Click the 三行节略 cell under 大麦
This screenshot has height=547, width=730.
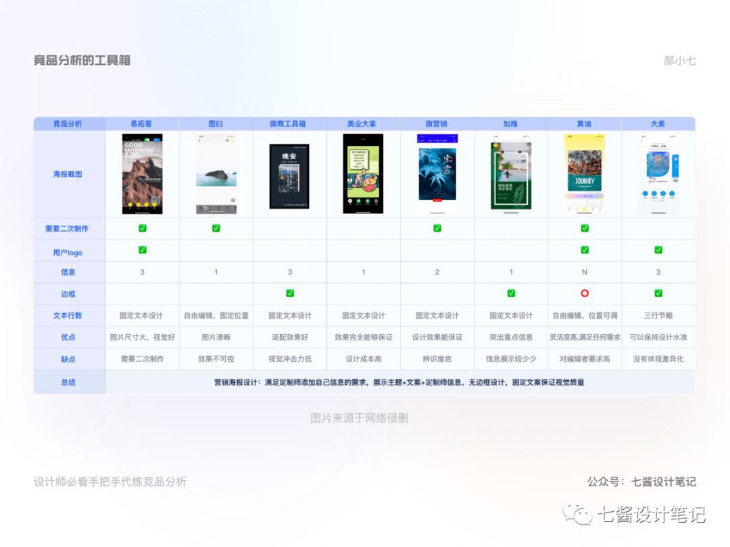658,315
